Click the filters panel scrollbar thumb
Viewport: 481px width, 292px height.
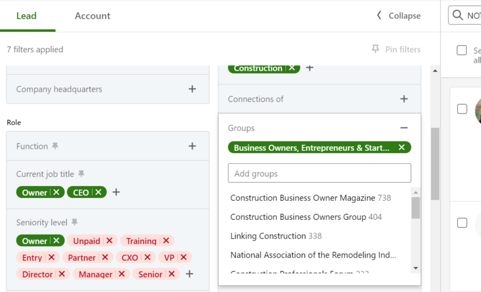(435, 164)
